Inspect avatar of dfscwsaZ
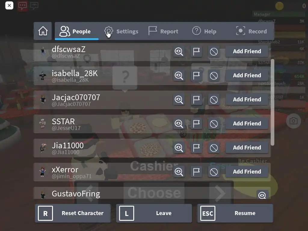Screen dimensions: 308x231 point(179,51)
